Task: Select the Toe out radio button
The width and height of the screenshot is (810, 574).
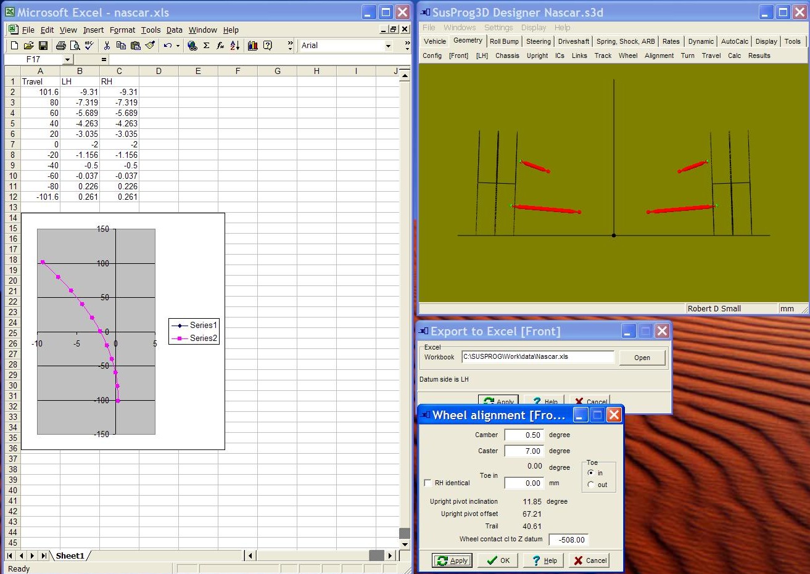Action: click(591, 485)
